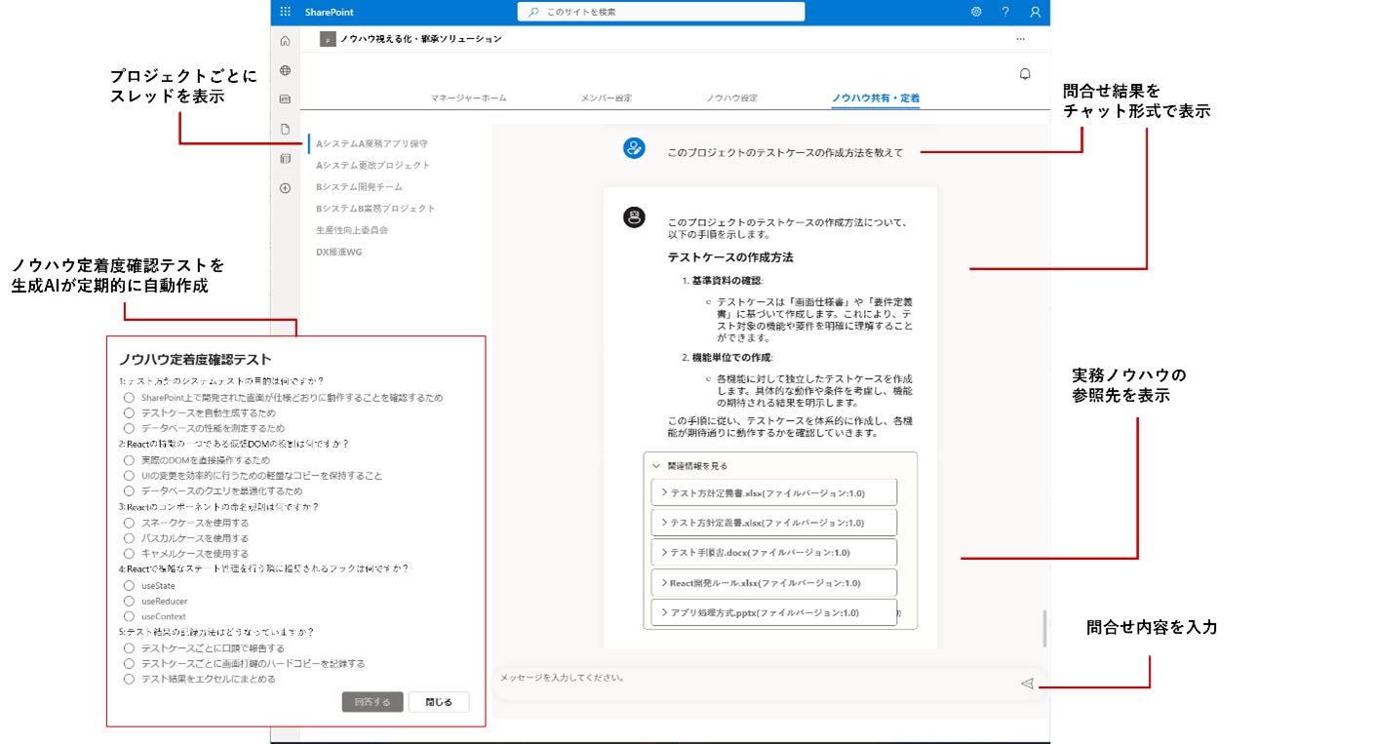The width and height of the screenshot is (1374, 744).
Task: Click the plus circle icon in the left rail
Action: pyautogui.click(x=285, y=187)
